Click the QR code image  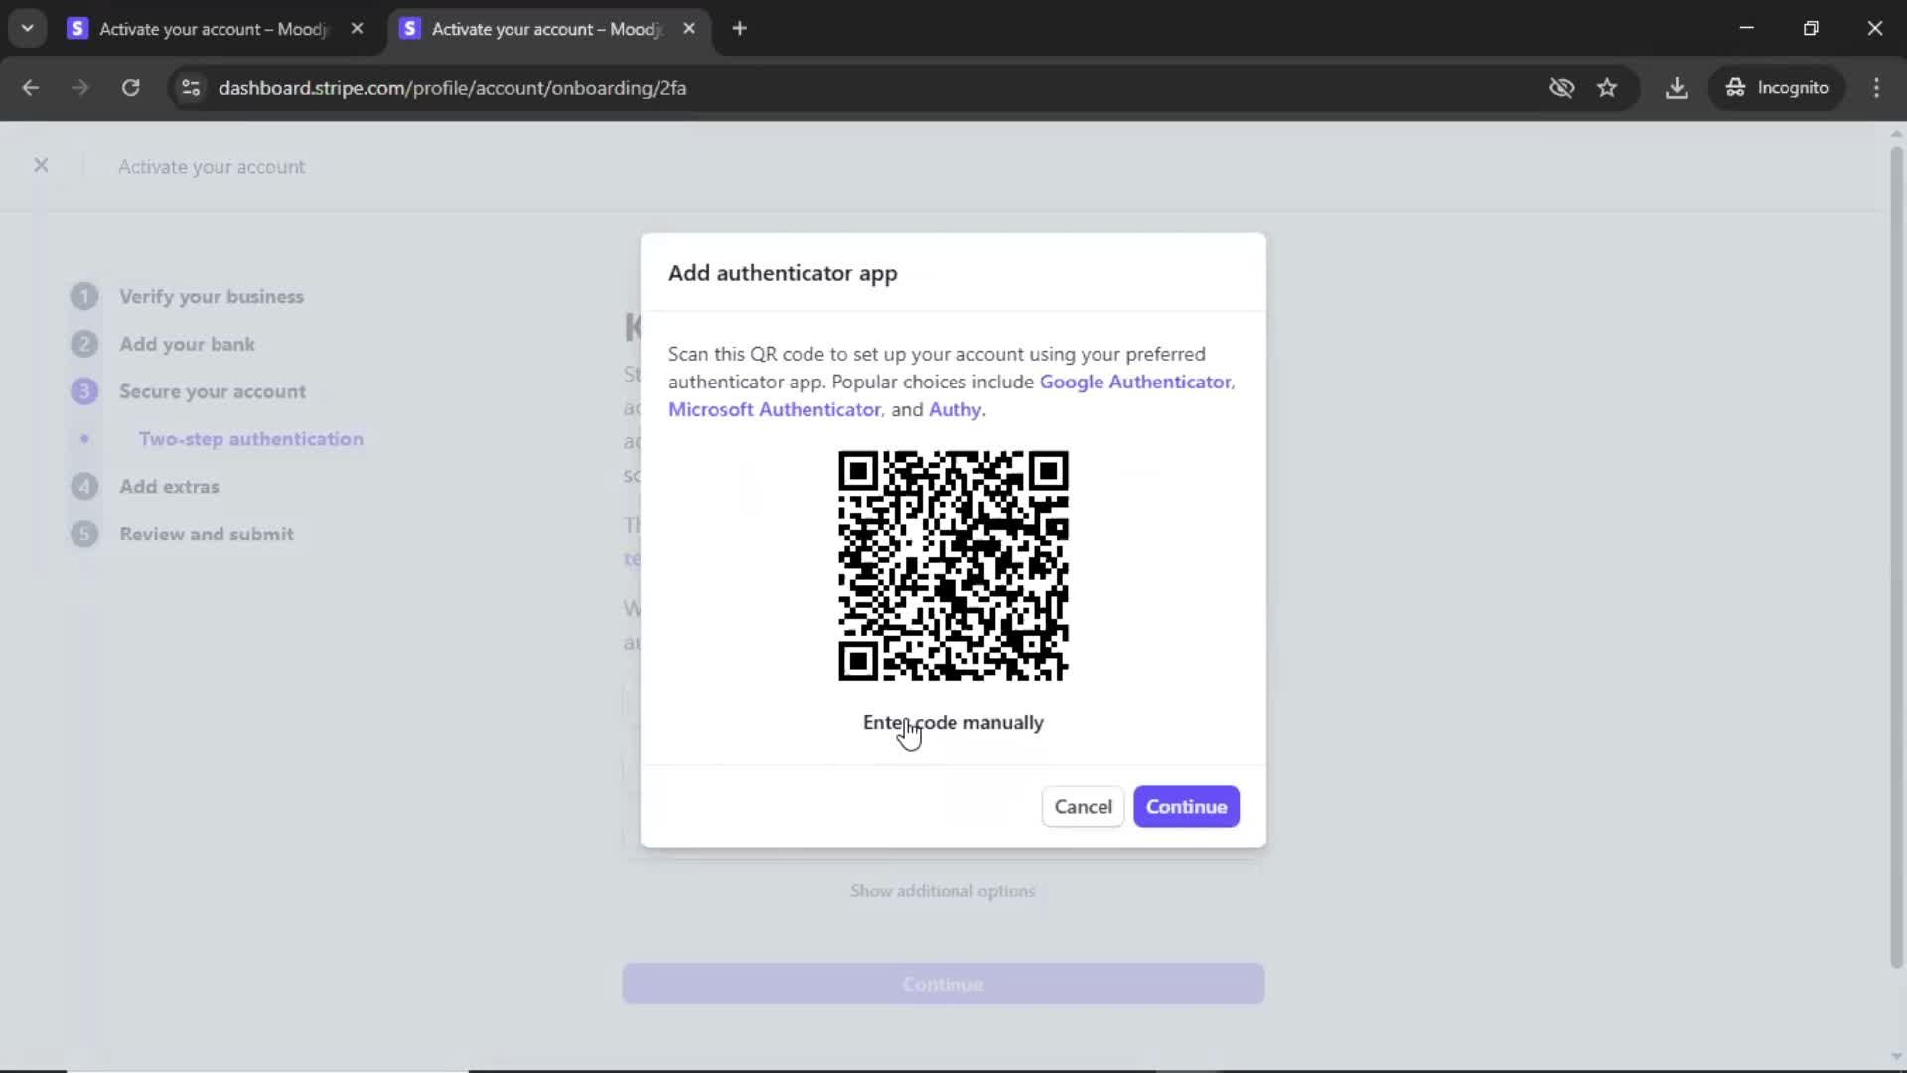point(953,565)
